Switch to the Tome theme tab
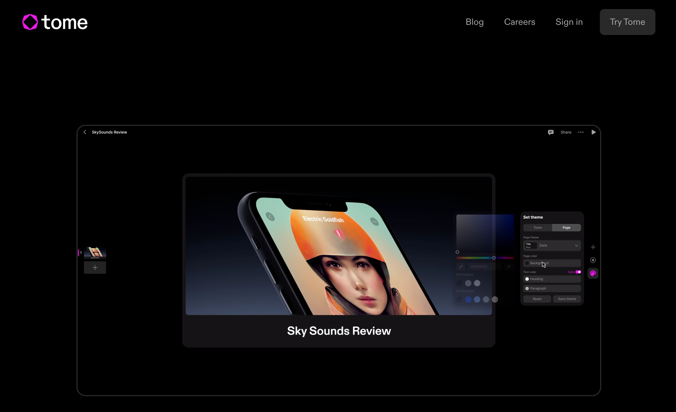Screen dimensions: 676x412 (537, 227)
